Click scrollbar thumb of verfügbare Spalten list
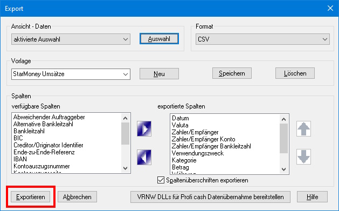Viewport: 339px width, 211px height. tap(125, 133)
